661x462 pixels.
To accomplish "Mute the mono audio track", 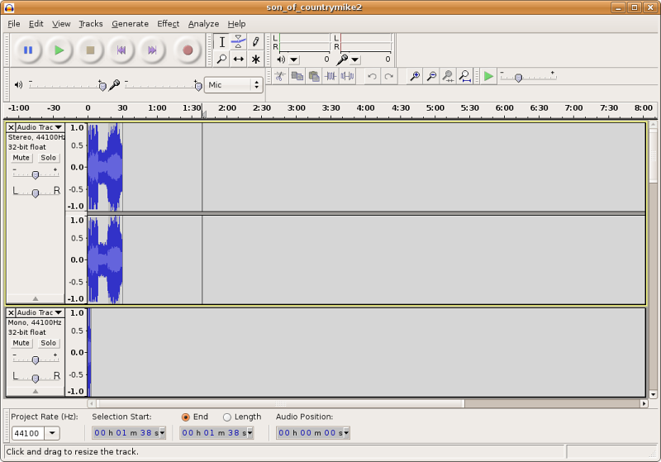I will point(21,343).
